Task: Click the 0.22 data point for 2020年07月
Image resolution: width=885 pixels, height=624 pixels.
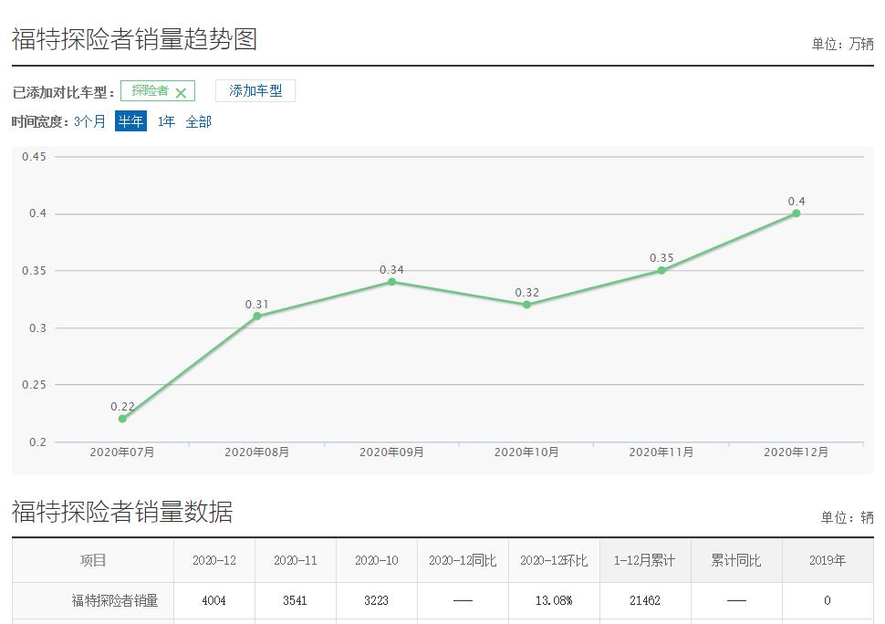Action: click(122, 419)
